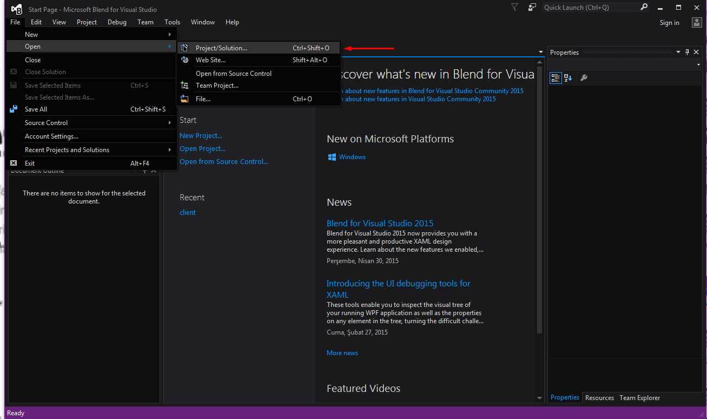Click the Blend logo icon in the title bar
Image resolution: width=707 pixels, height=419 pixels.
[x=16, y=9]
